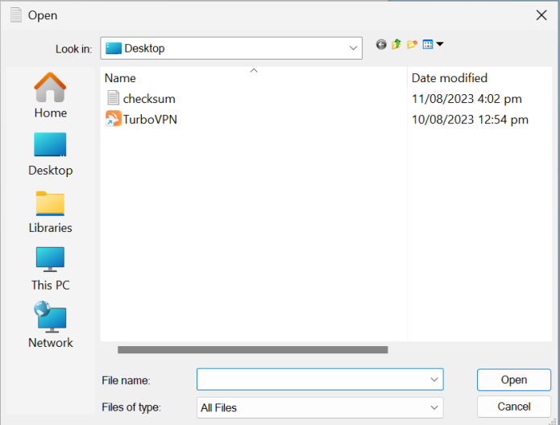Open Libraries in the places bar
The height and width of the screenshot is (425, 560).
pos(50,212)
